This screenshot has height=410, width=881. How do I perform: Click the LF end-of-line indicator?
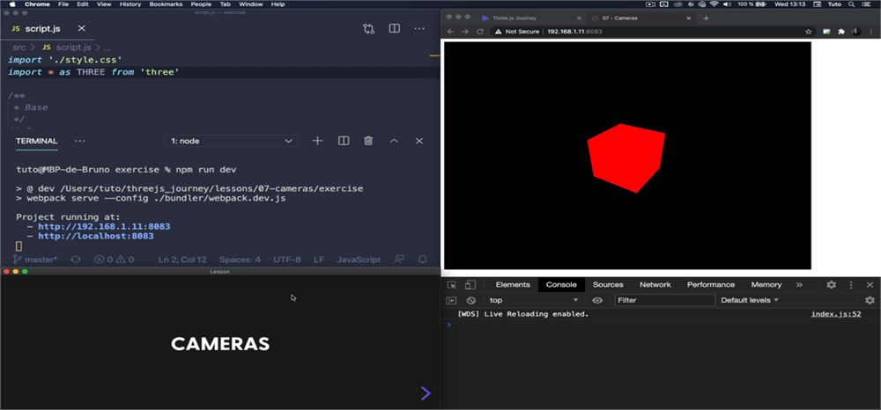point(319,260)
